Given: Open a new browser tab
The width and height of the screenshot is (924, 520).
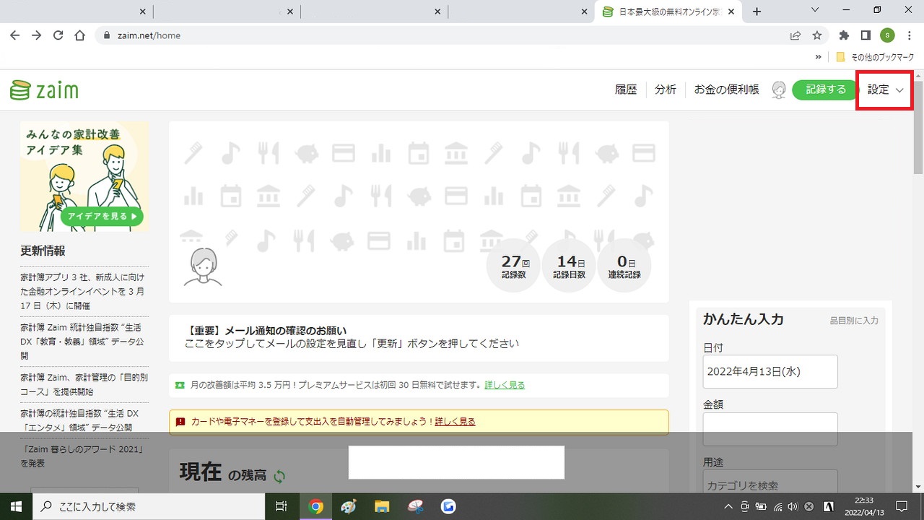Looking at the screenshot, I should click(757, 12).
